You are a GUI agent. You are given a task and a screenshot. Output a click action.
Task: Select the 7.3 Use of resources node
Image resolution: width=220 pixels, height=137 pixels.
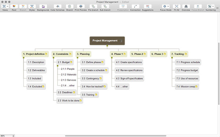click(x=187, y=79)
